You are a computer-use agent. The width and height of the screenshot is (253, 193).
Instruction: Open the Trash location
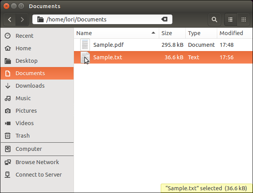22,136
